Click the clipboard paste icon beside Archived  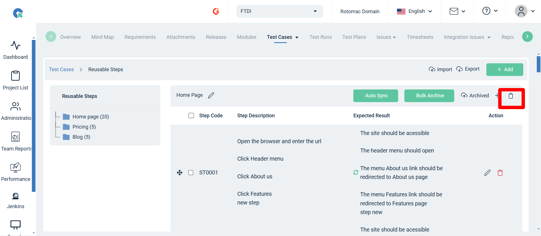pyautogui.click(x=511, y=96)
